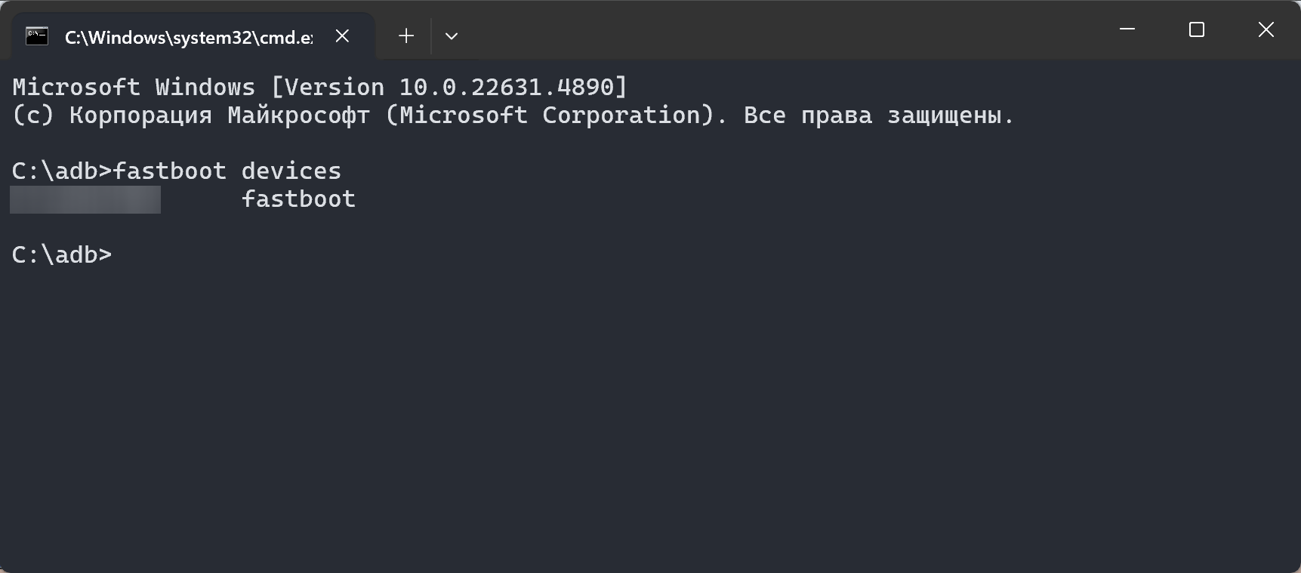
Task: Click the empty terminal area below prompt
Action: (649, 415)
